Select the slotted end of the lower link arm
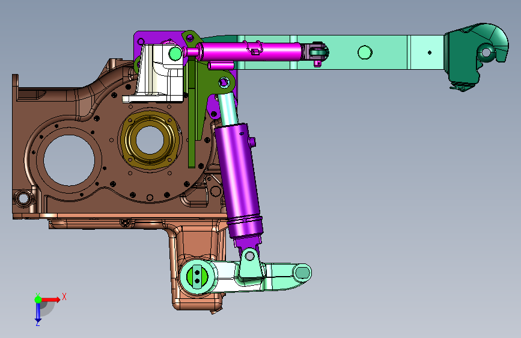 [302, 272]
